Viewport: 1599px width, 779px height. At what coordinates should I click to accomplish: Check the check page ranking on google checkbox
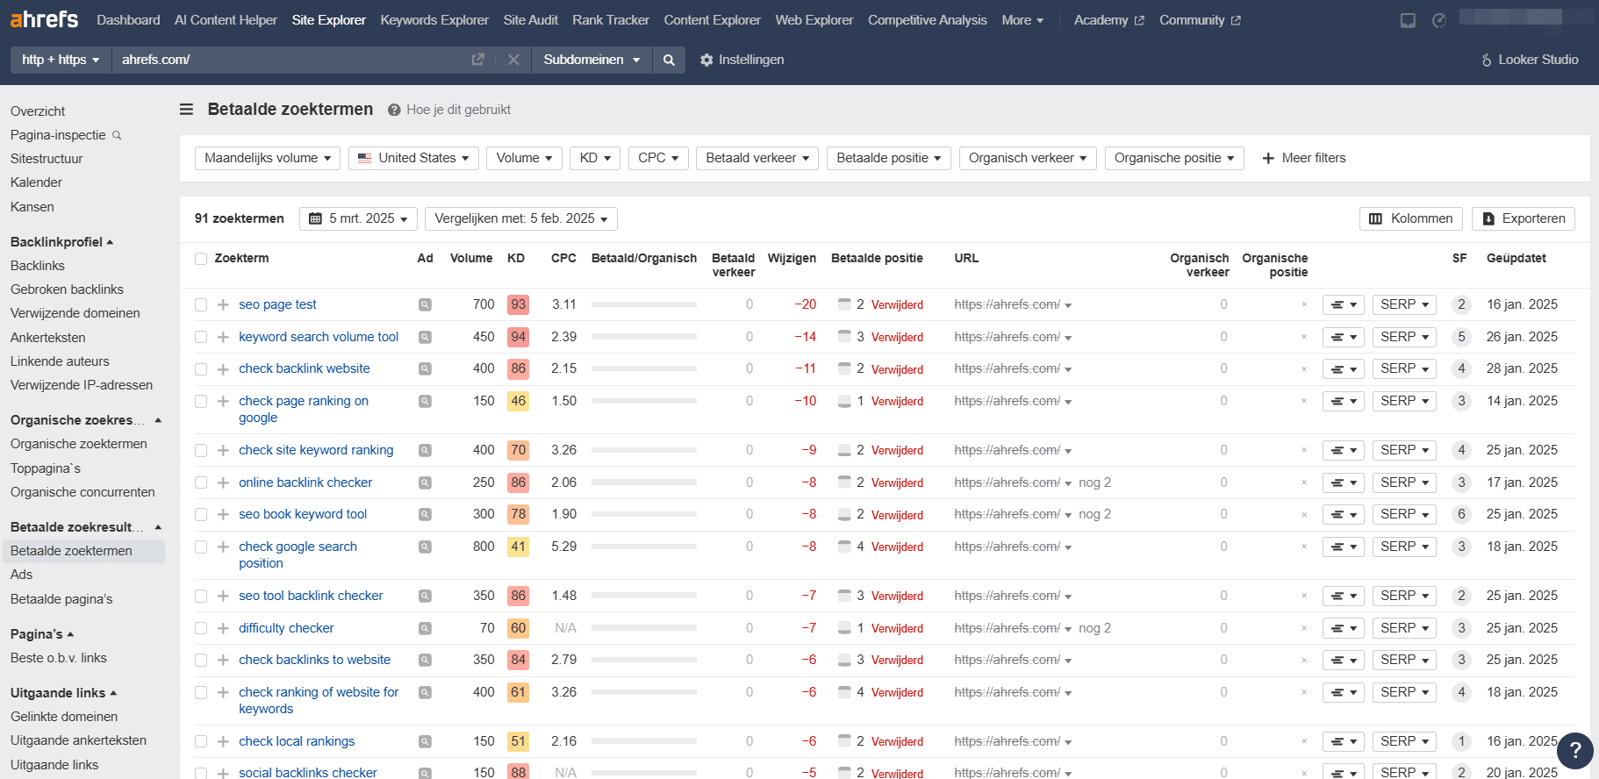click(x=201, y=401)
